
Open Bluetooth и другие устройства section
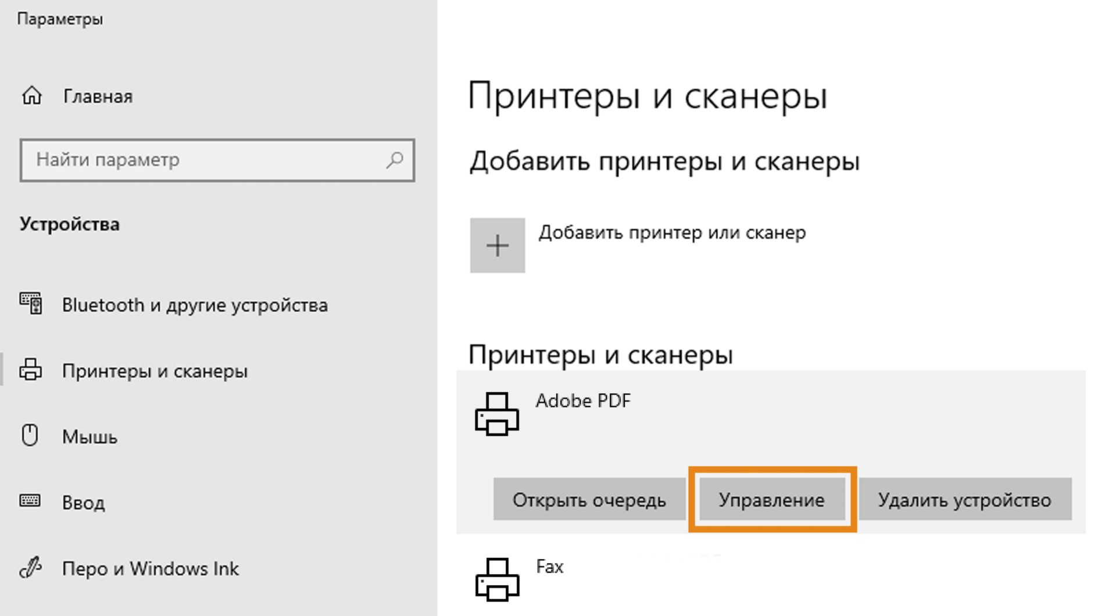pos(195,305)
